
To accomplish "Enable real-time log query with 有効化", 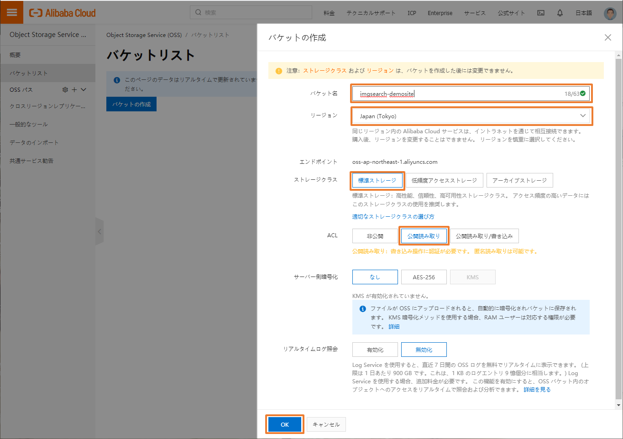I will point(375,350).
